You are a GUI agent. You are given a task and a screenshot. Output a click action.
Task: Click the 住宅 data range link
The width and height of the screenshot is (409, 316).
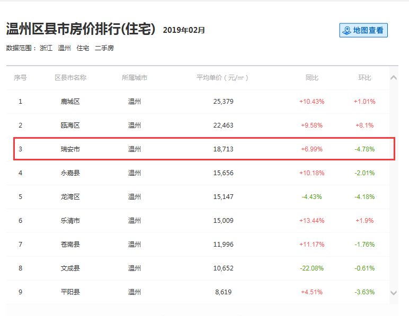click(x=83, y=48)
